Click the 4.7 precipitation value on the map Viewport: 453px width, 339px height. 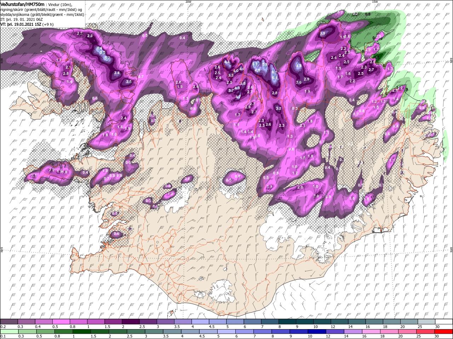[x=238, y=97]
